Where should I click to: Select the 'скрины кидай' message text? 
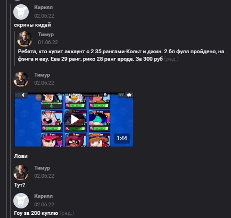point(32,25)
